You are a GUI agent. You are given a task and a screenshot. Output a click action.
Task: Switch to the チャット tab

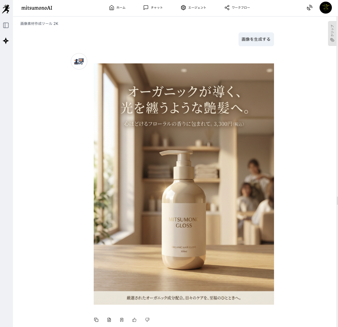(153, 7)
